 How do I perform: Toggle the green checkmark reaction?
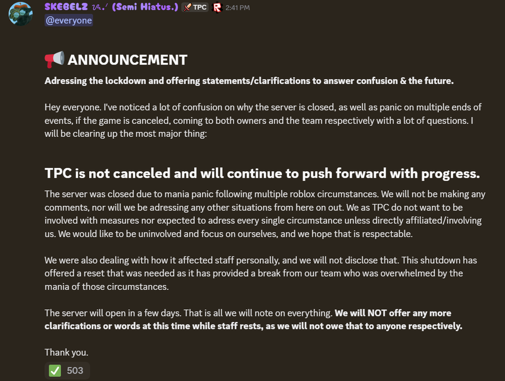[x=55, y=370]
